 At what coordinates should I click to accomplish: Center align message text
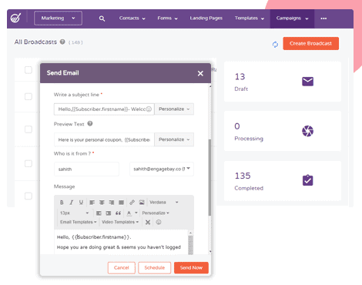click(x=102, y=203)
